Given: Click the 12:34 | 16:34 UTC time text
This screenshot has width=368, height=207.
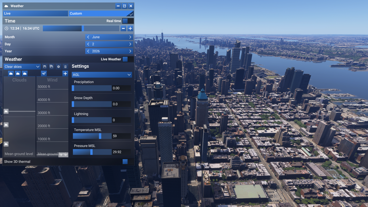Looking at the screenshot, I should 25,28.
